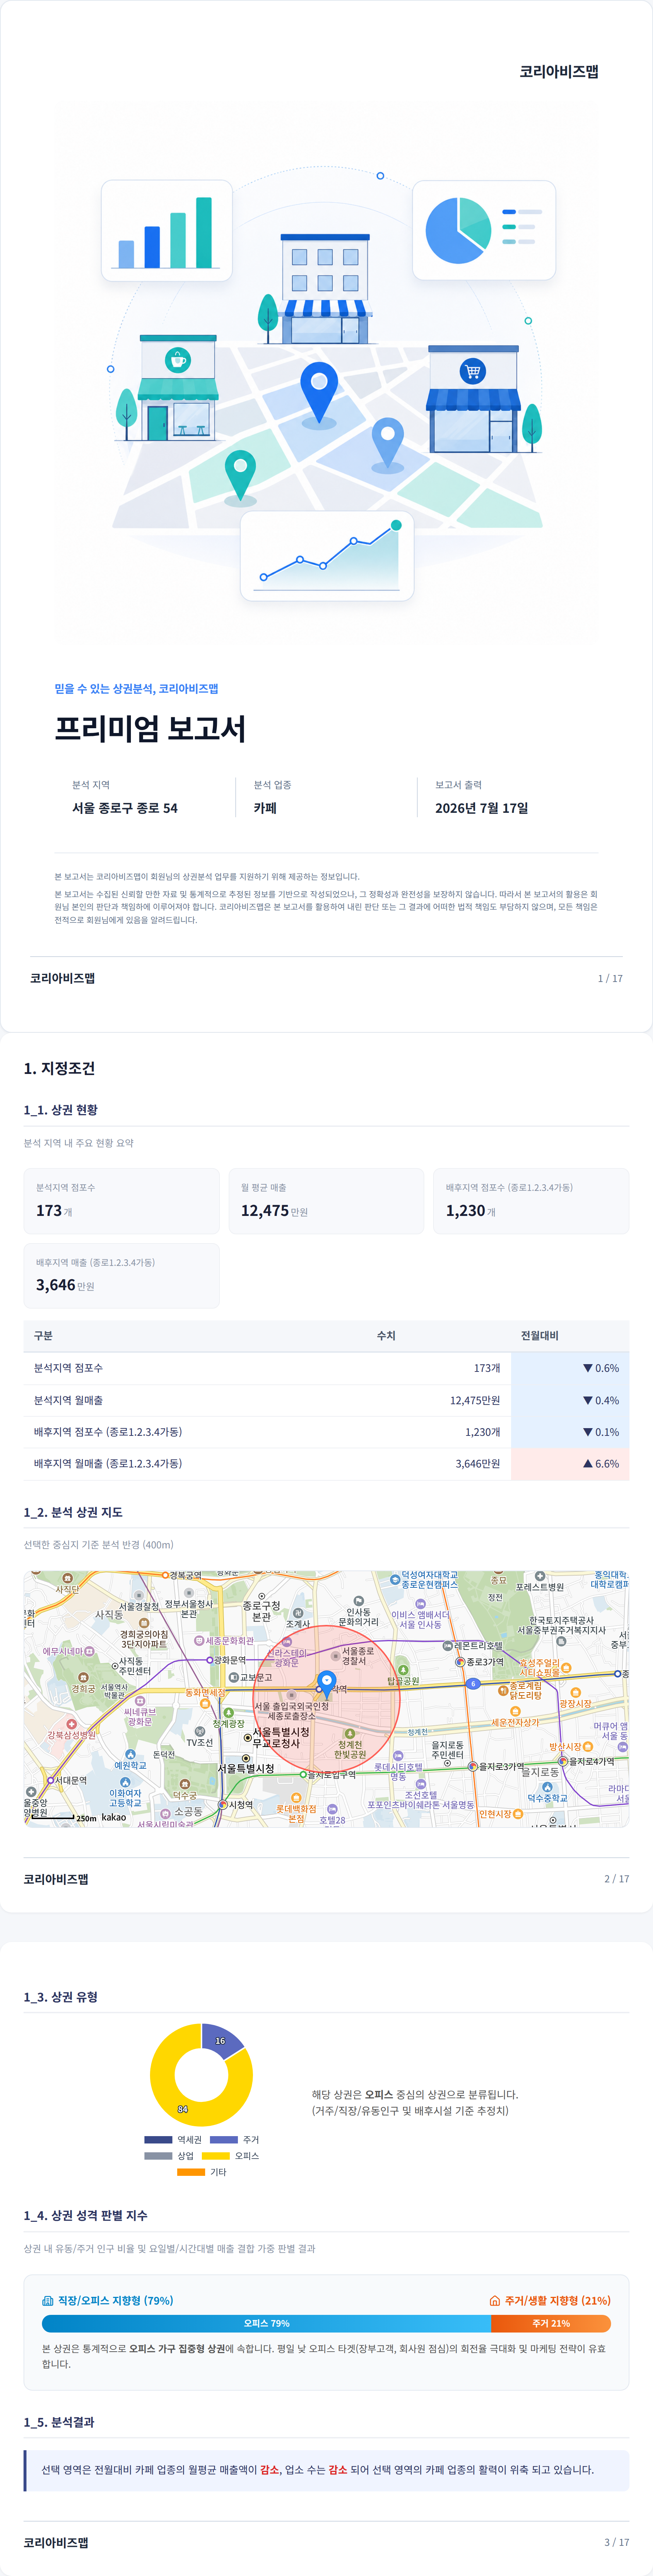
Task: Click the 3 / 17 page number
Action: coord(617,2542)
